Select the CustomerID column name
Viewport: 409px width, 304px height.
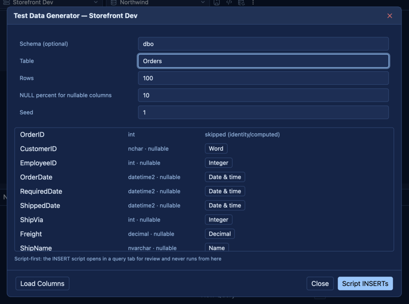pyautogui.click(x=38, y=148)
